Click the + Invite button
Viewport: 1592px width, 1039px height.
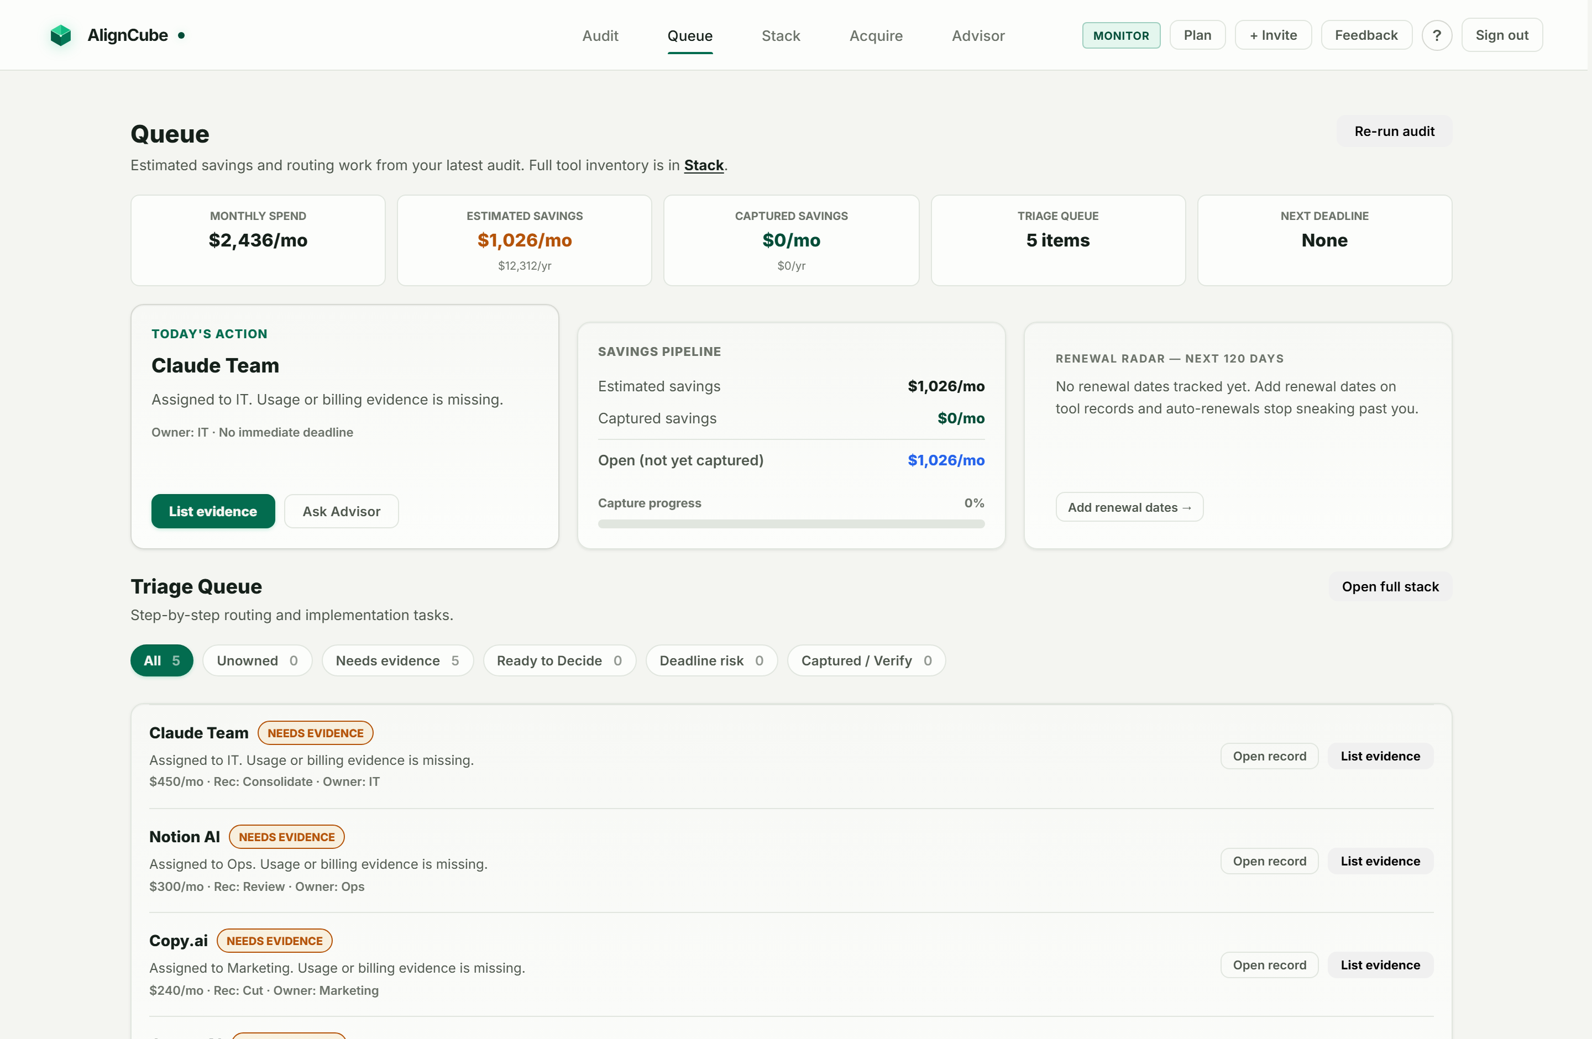(x=1273, y=35)
